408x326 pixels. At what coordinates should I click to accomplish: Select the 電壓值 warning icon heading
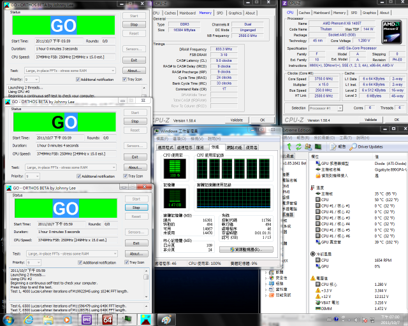pos(313,278)
